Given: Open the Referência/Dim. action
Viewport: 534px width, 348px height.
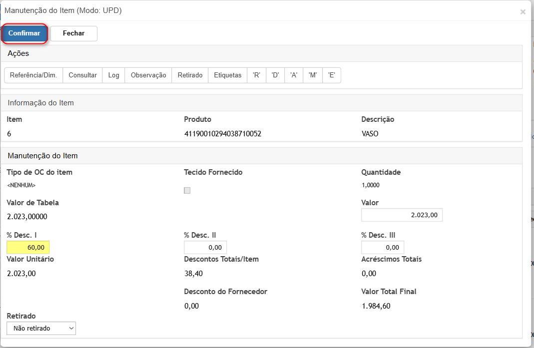Looking at the screenshot, I should [x=33, y=75].
